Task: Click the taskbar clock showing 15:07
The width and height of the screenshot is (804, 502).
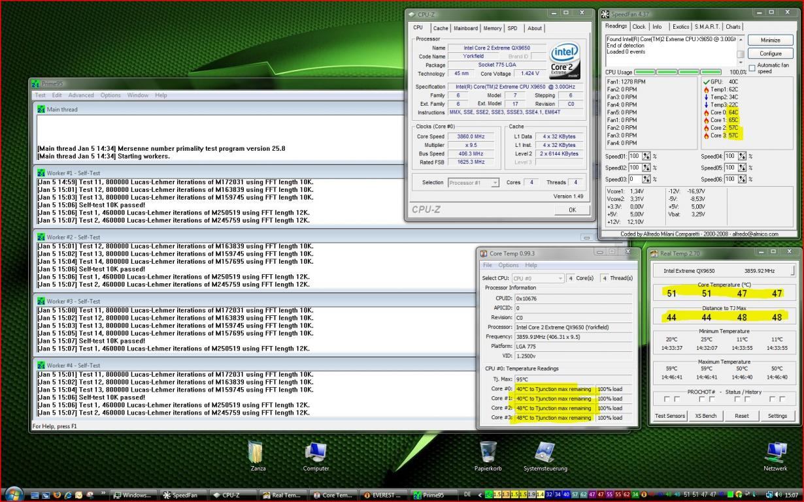Action: [x=791, y=495]
